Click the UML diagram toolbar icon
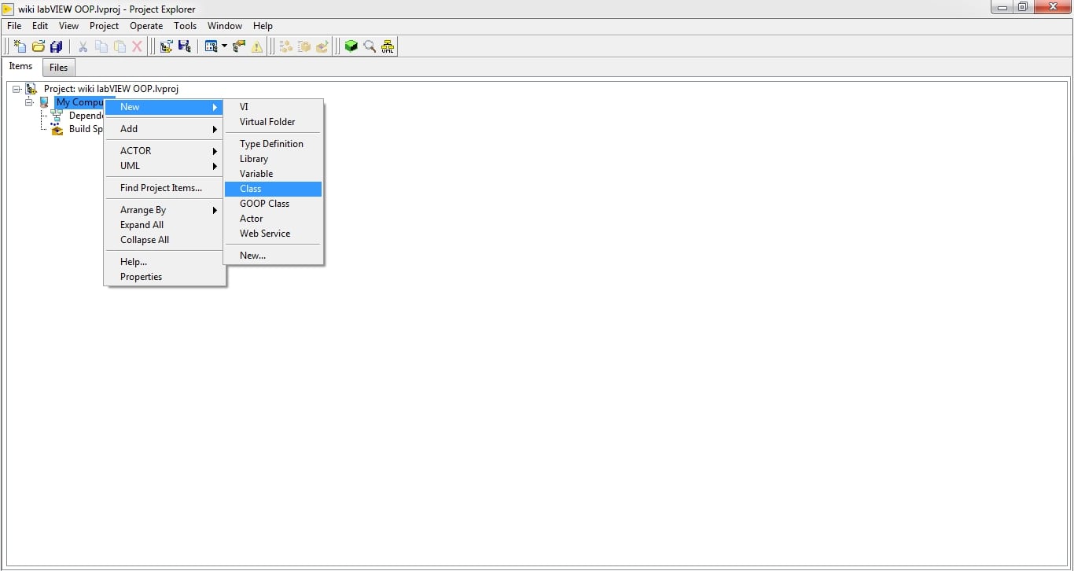Image resolution: width=1074 pixels, height=571 pixels. 388,46
